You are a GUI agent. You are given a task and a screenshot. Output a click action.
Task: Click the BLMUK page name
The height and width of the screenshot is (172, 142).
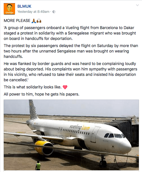pyautogui.click(x=24, y=6)
